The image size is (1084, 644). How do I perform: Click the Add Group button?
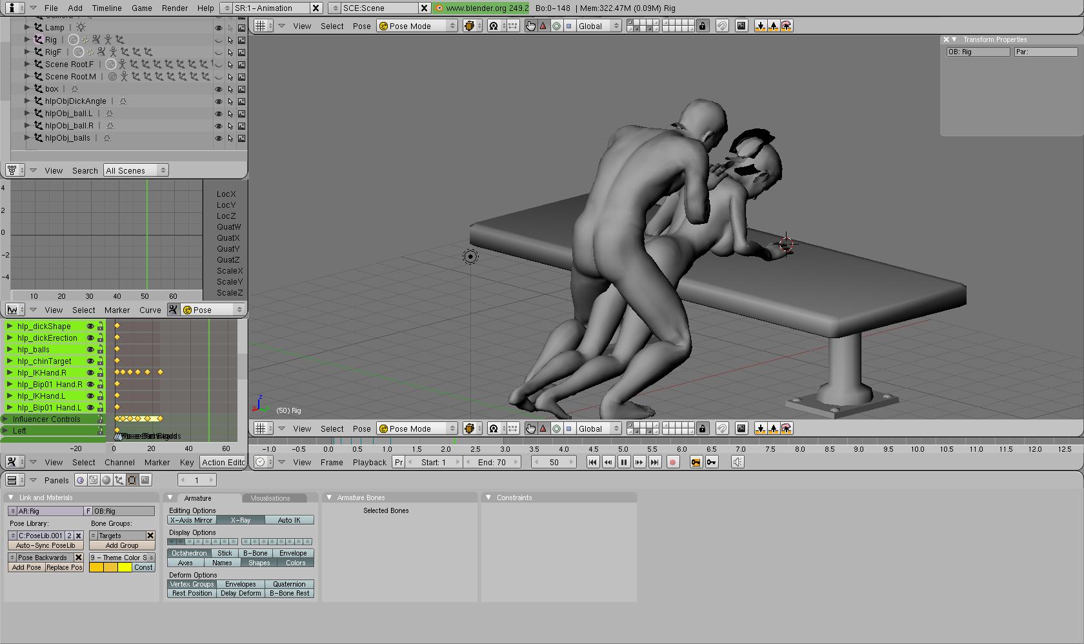[122, 545]
